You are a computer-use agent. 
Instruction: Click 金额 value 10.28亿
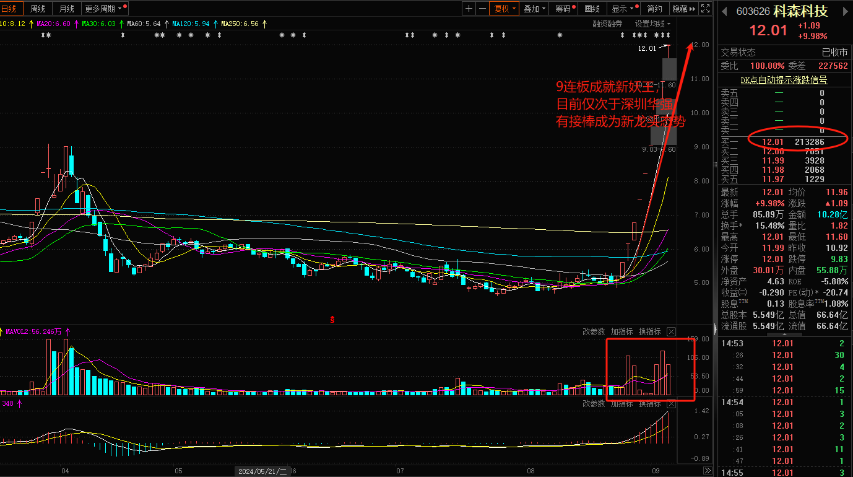click(x=833, y=214)
